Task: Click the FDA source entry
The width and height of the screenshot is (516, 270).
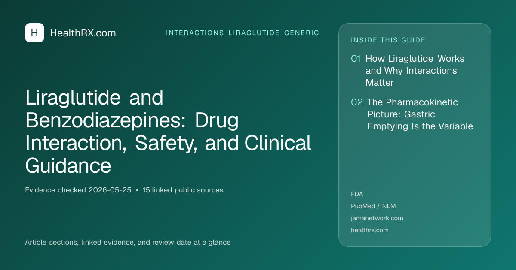Action: 357,194
